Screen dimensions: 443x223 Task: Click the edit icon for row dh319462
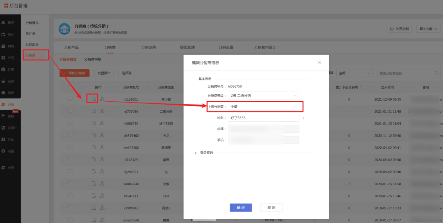tap(94, 135)
